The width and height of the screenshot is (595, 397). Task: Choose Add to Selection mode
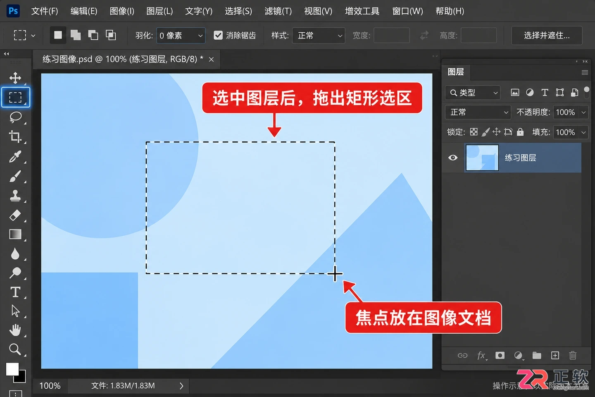tap(76, 35)
